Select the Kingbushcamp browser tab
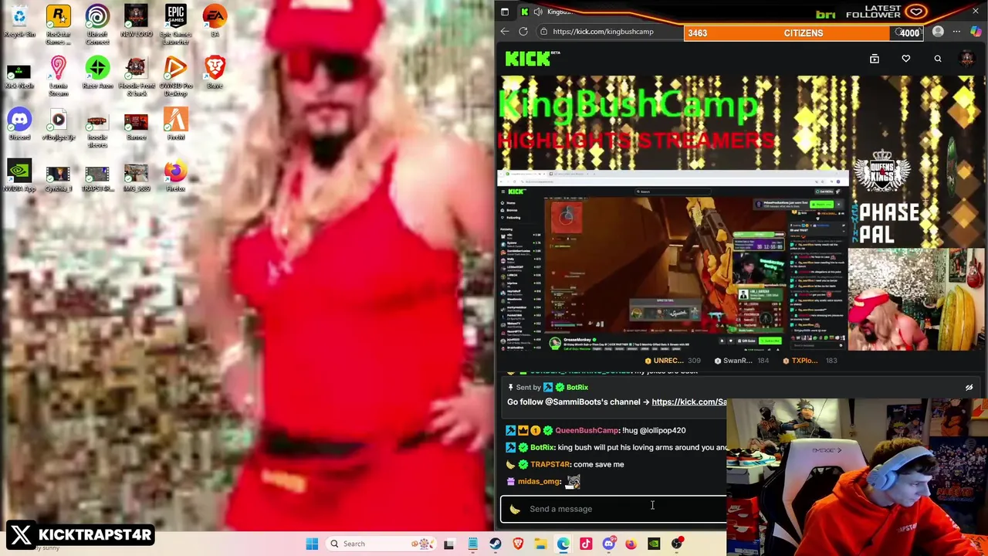 tap(548, 12)
